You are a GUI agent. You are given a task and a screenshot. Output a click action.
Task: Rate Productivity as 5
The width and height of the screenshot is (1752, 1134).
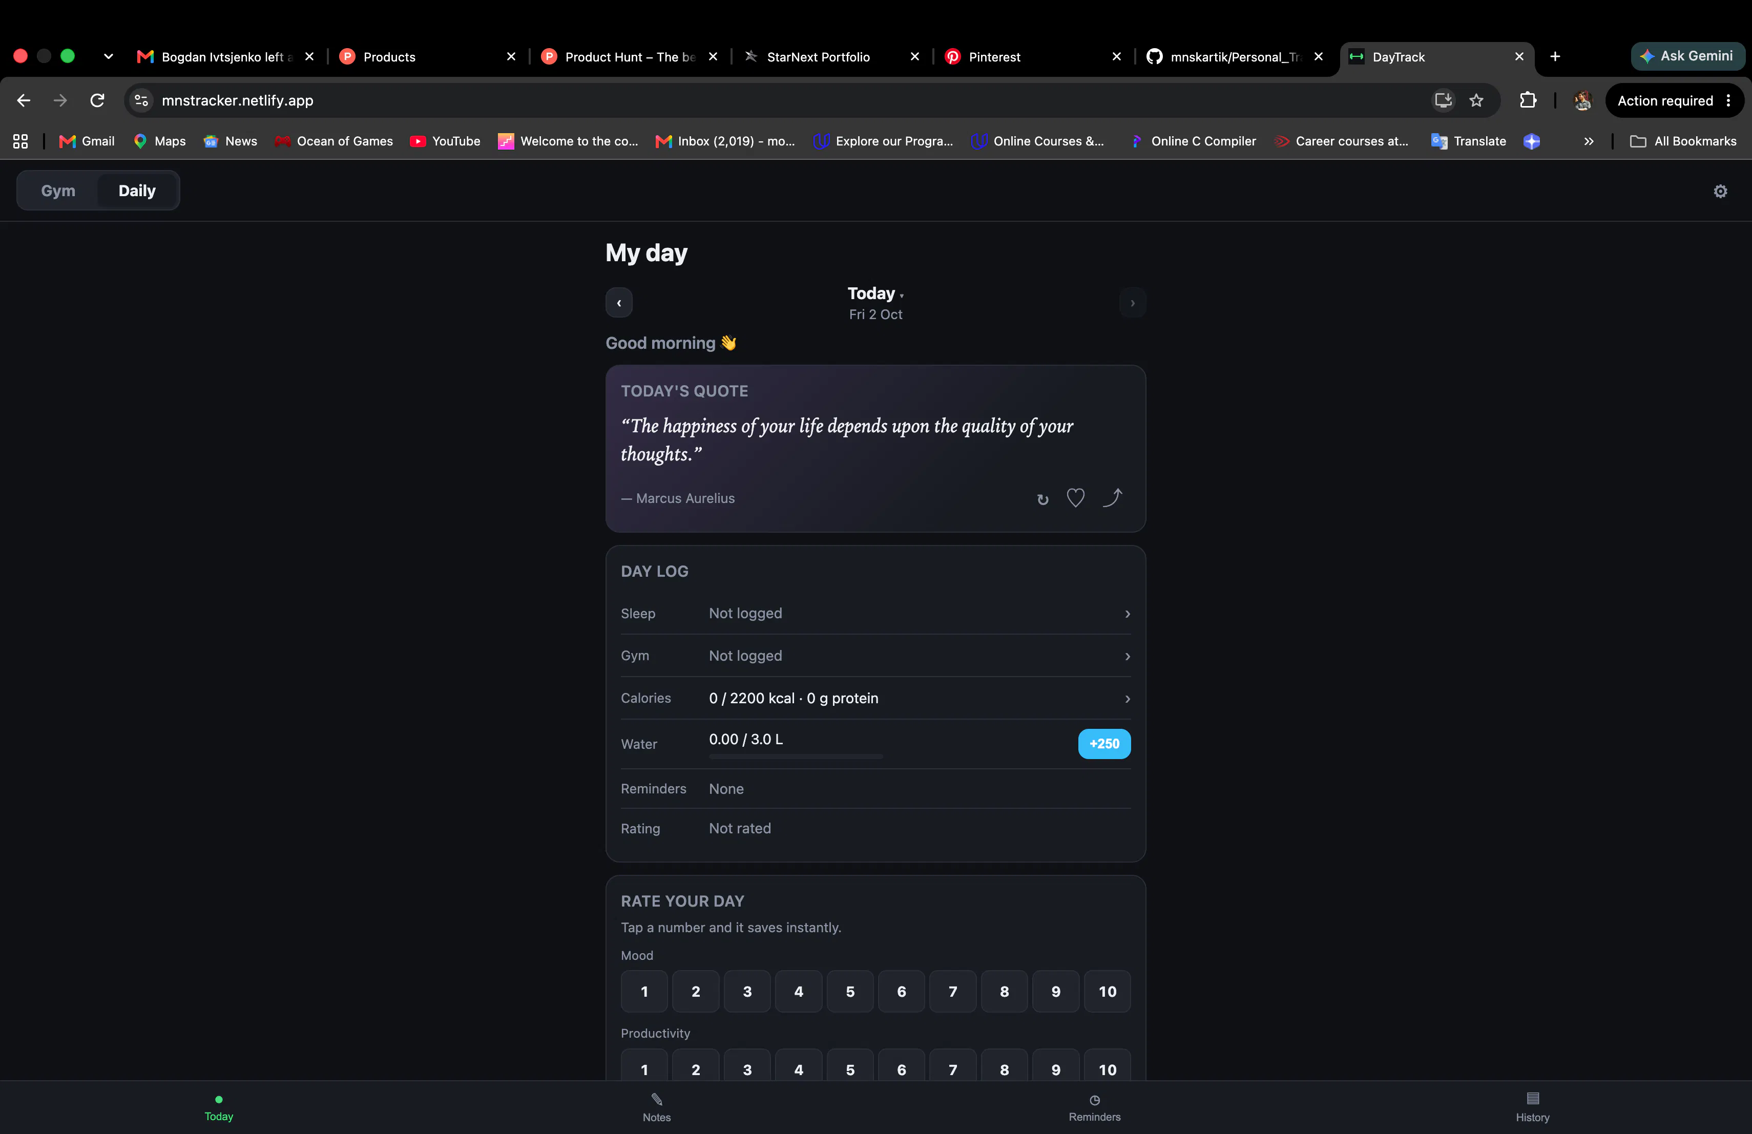coord(850,1069)
